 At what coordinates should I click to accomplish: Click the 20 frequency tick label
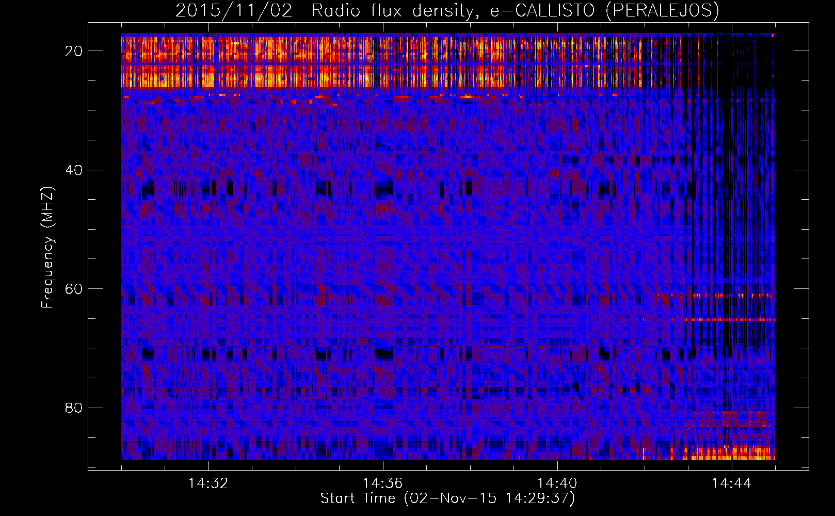(x=74, y=51)
